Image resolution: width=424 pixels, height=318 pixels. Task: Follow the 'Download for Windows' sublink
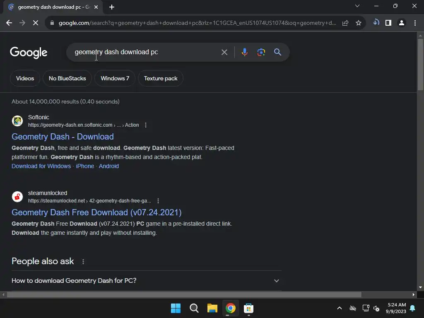click(41, 166)
